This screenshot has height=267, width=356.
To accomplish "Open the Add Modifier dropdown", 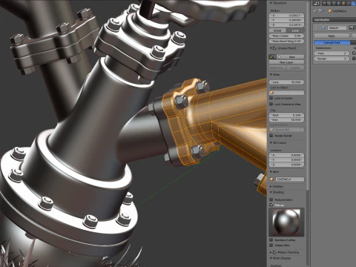I will tap(334, 20).
